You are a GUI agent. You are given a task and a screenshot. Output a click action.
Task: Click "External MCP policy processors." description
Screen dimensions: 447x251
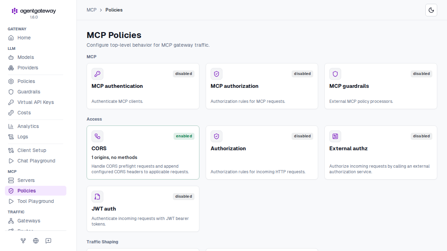click(361, 101)
